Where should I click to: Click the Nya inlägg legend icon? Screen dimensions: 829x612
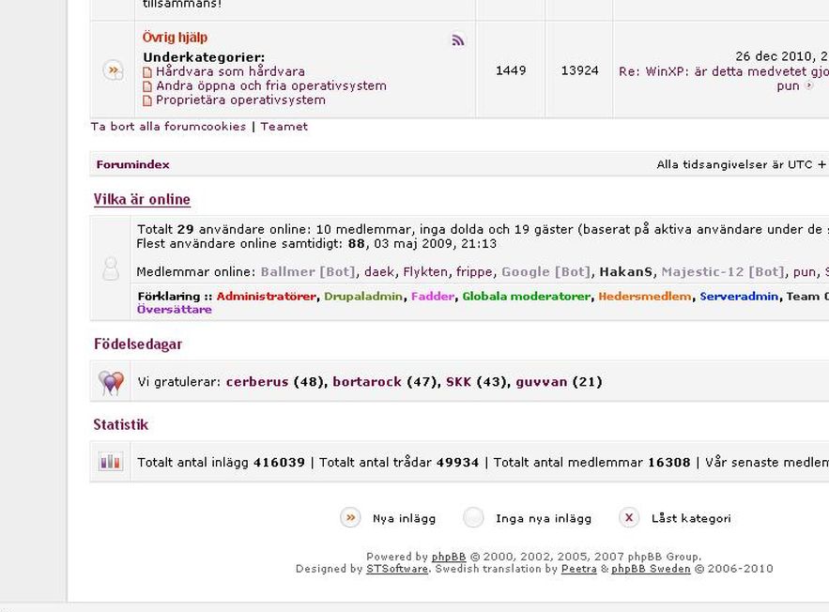click(x=350, y=518)
